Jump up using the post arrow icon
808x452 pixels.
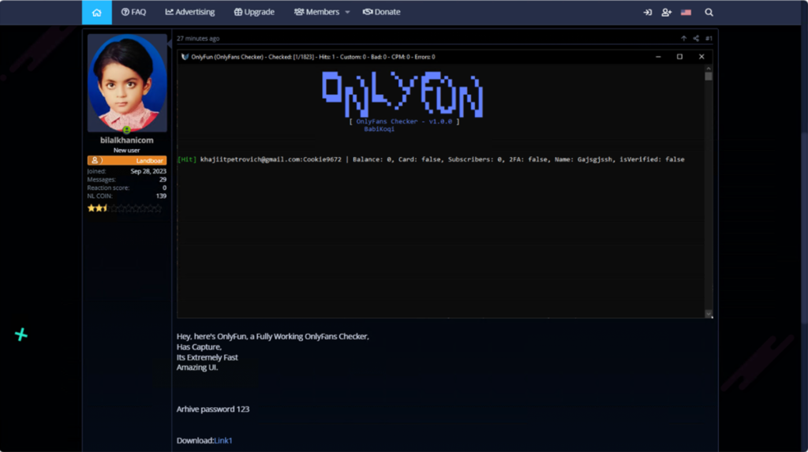click(684, 39)
